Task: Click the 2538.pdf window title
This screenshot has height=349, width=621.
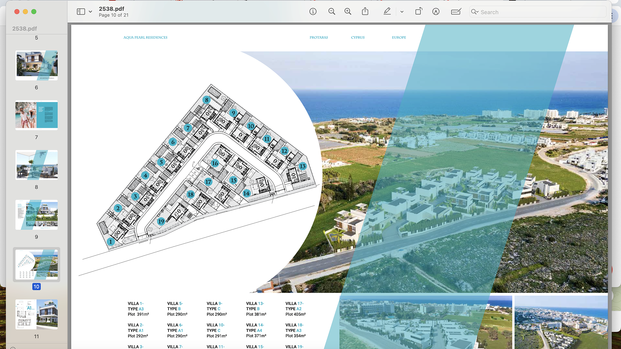Action: (112, 9)
